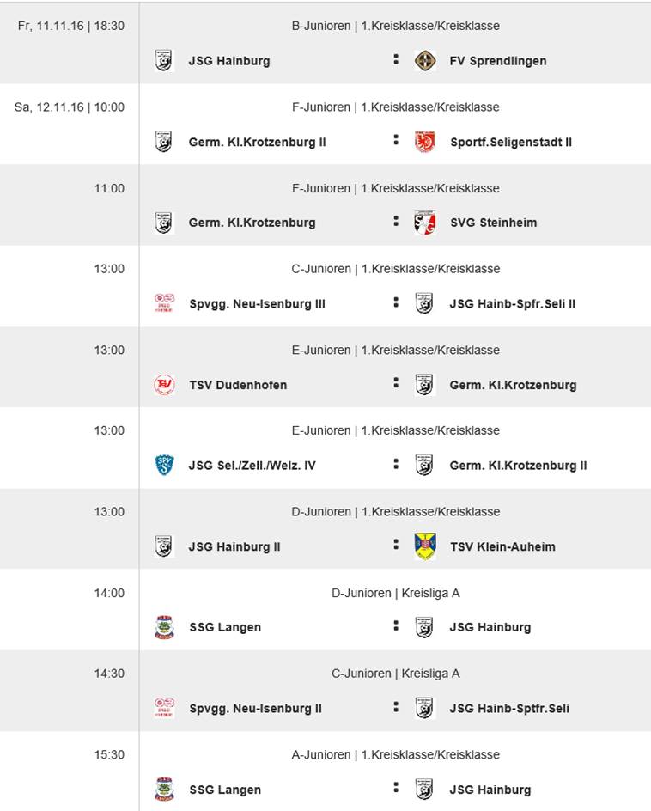Open the JSG Hainburg II team link
Screen dimensions: 651x811
click(x=234, y=546)
